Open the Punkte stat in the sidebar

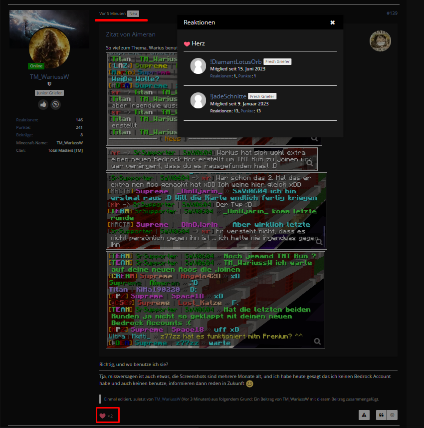(x=23, y=127)
